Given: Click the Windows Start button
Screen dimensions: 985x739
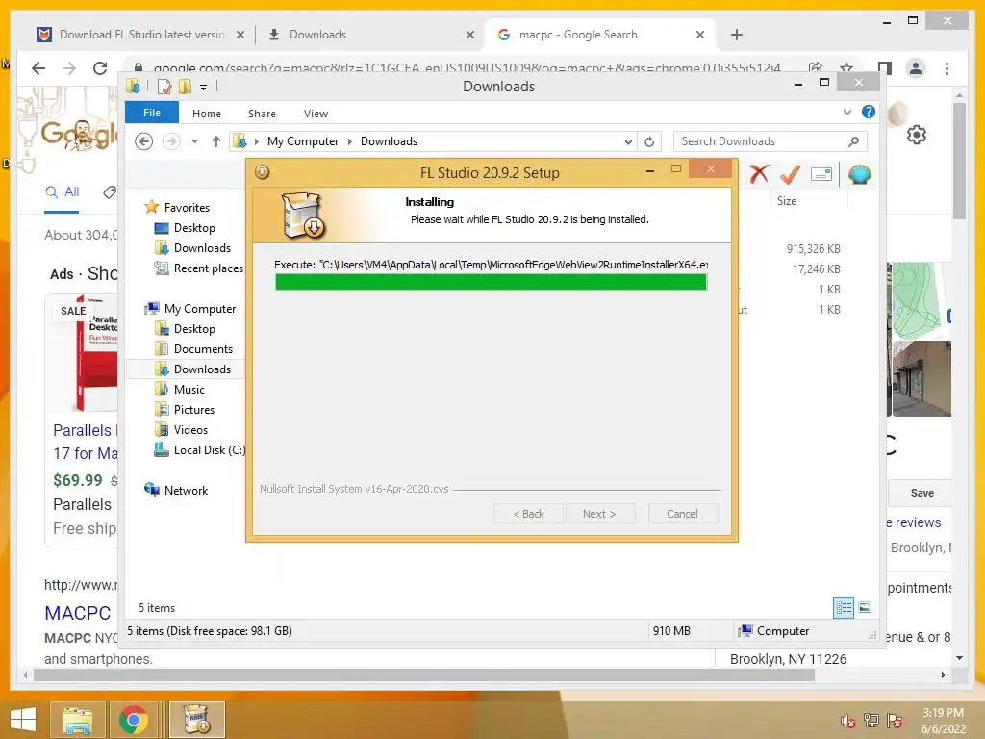Looking at the screenshot, I should point(23,720).
